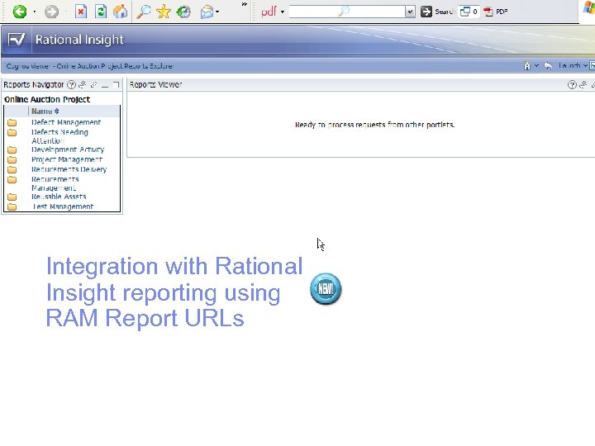The image size is (595, 446).
Task: Open Back button history dropdown arrow
Action: 35,12
